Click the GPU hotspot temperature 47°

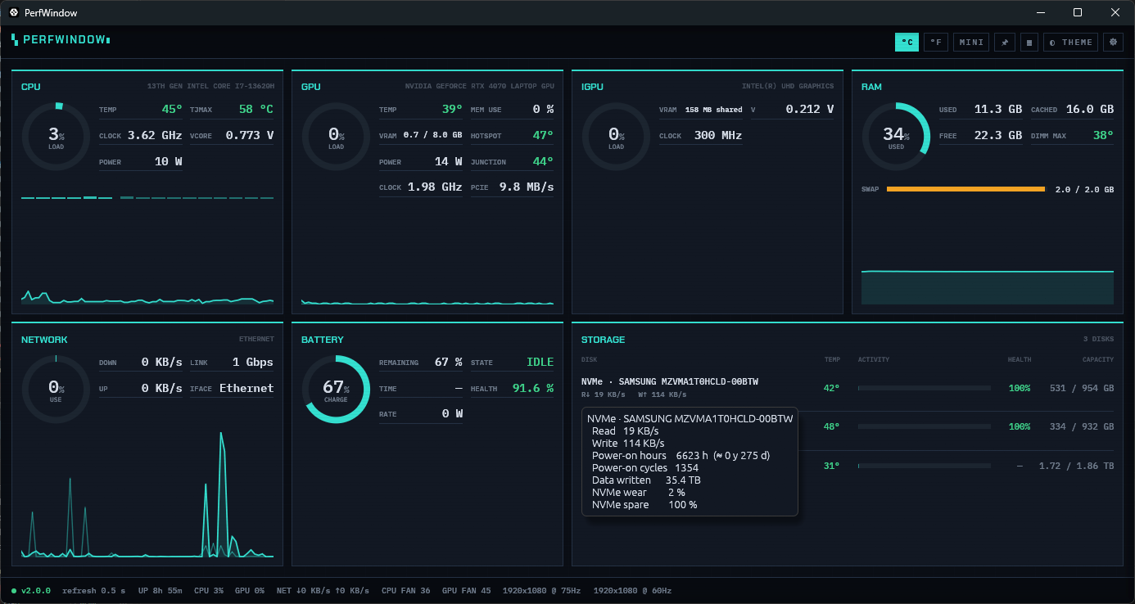click(x=543, y=136)
